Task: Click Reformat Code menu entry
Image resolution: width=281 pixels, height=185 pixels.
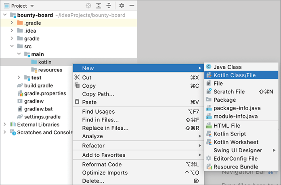Action: [102, 164]
